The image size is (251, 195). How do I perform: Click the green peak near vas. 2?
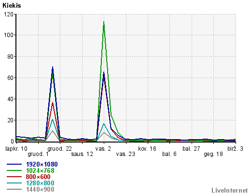click(x=104, y=22)
